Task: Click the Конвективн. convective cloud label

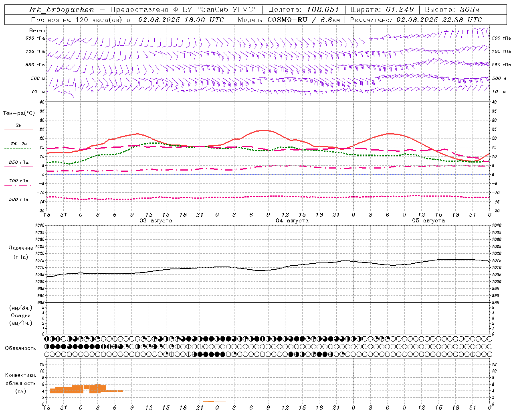Action: (x=21, y=375)
